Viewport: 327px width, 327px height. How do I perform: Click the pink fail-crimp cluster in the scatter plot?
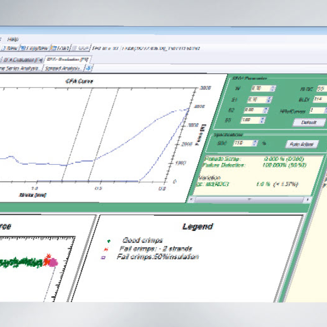click(53, 262)
